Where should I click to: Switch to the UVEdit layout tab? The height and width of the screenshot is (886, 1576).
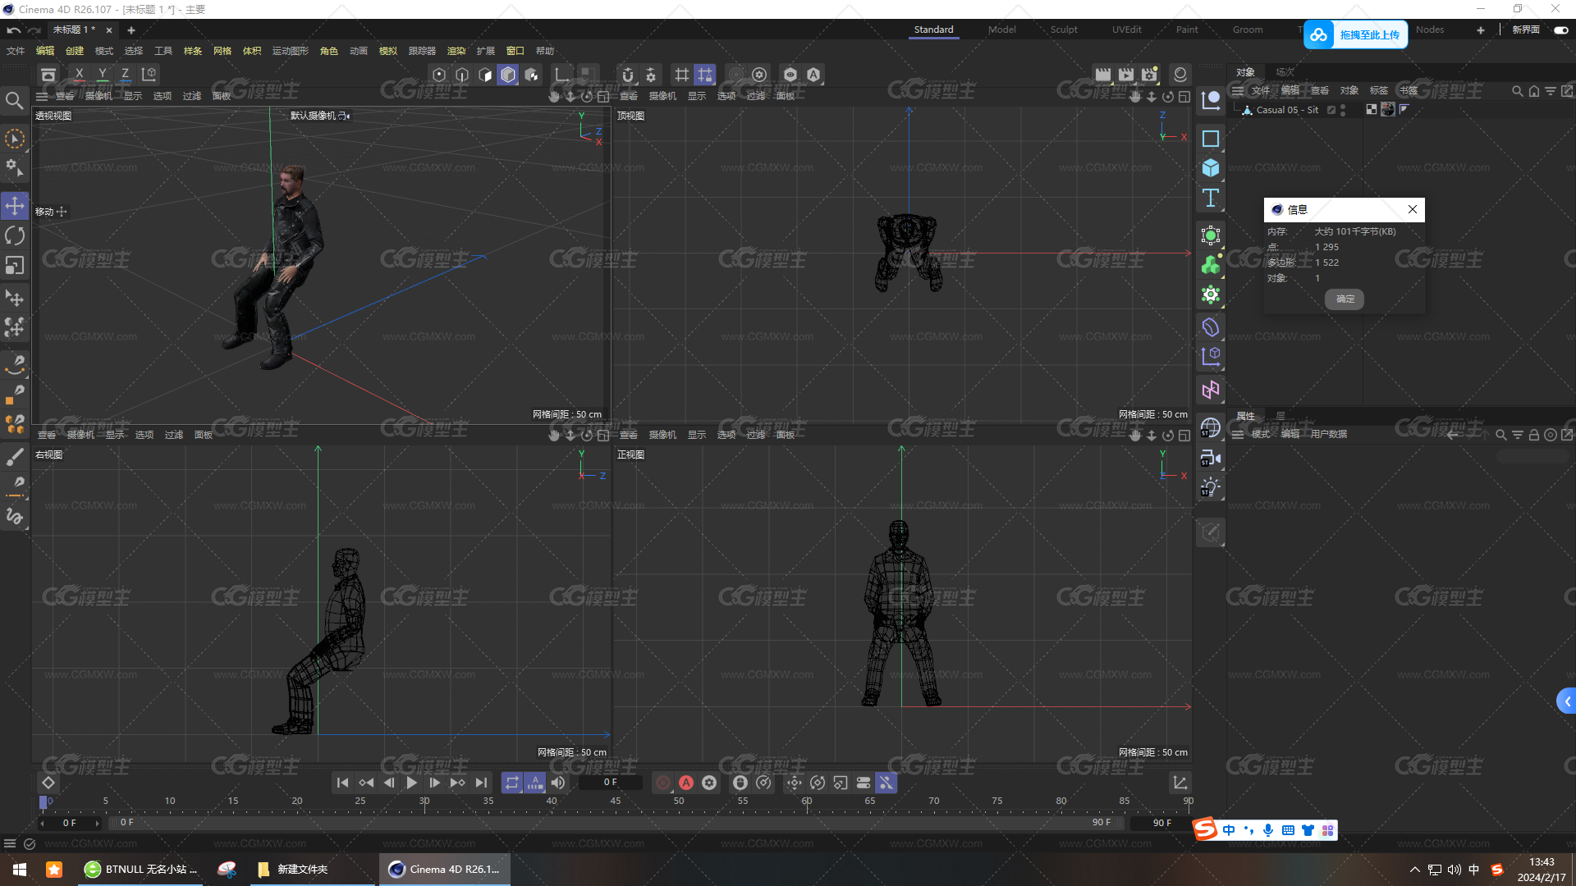[x=1127, y=30]
